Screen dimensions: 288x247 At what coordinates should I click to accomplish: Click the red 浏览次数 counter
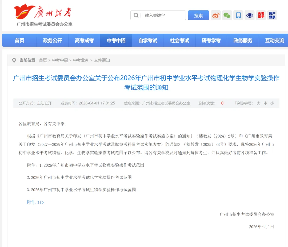[x=222, y=103]
